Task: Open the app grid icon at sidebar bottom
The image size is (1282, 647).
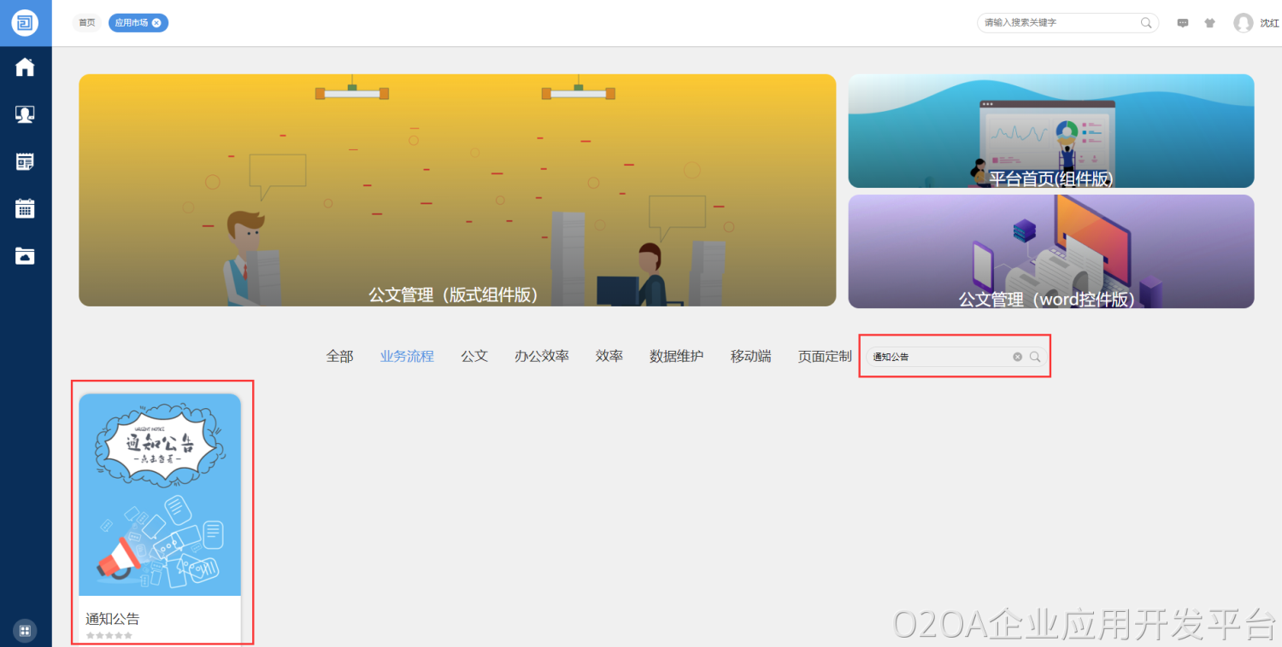Action: click(x=25, y=631)
